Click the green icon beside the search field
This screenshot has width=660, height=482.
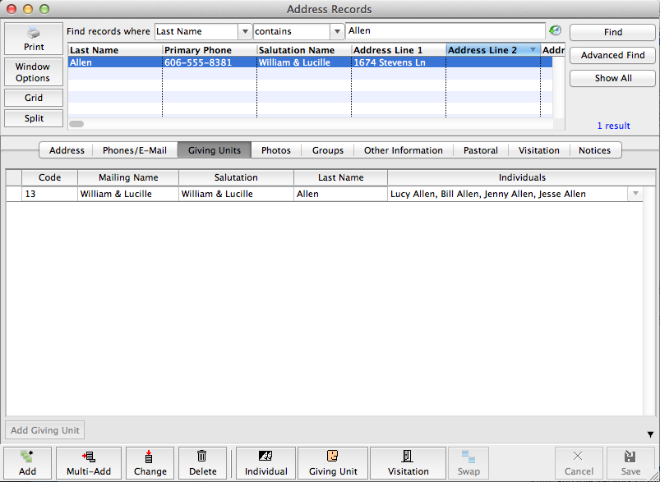pos(556,30)
